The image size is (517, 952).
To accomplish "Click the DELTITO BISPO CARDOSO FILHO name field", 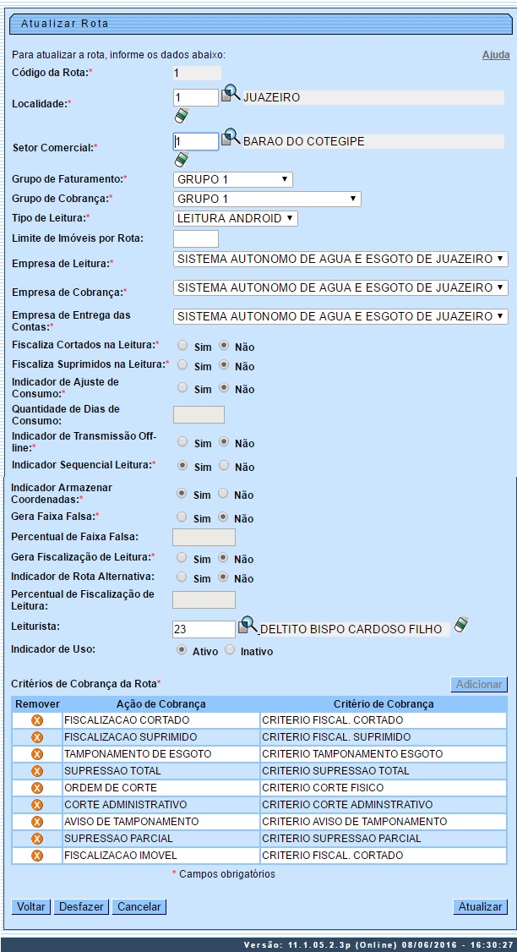I will click(354, 629).
